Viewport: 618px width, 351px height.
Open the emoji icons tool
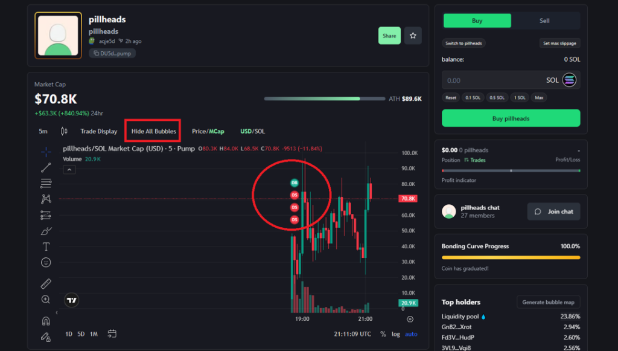pos(46,262)
